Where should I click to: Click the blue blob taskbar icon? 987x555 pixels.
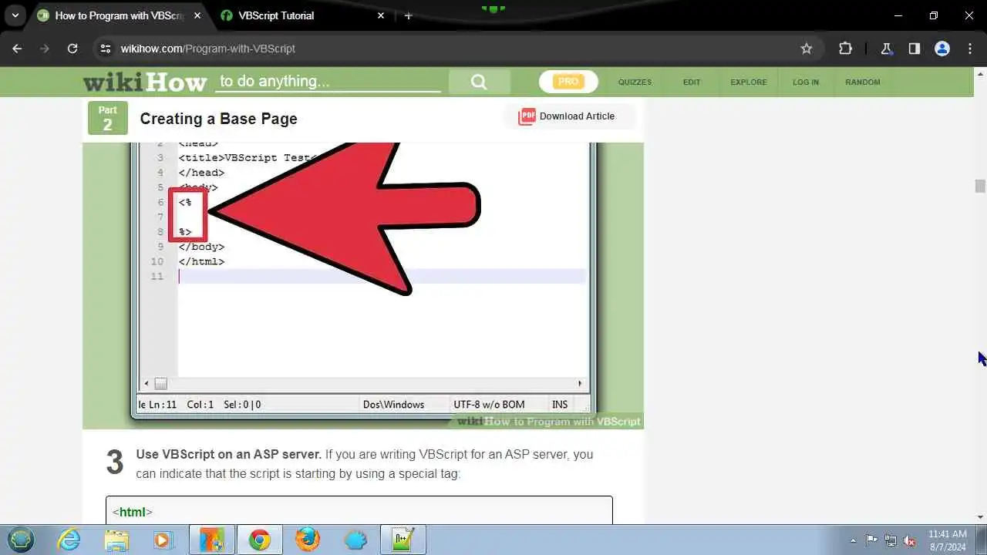tap(355, 540)
